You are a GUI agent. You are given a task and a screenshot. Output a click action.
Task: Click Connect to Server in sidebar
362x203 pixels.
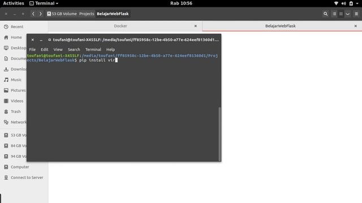pos(24,178)
